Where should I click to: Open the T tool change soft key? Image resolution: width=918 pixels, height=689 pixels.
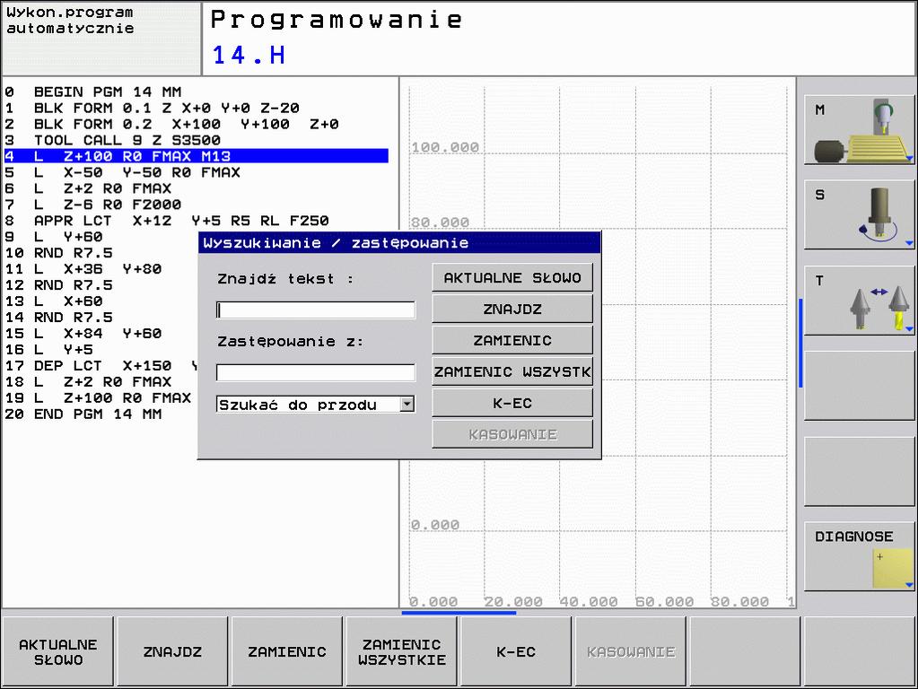859,301
